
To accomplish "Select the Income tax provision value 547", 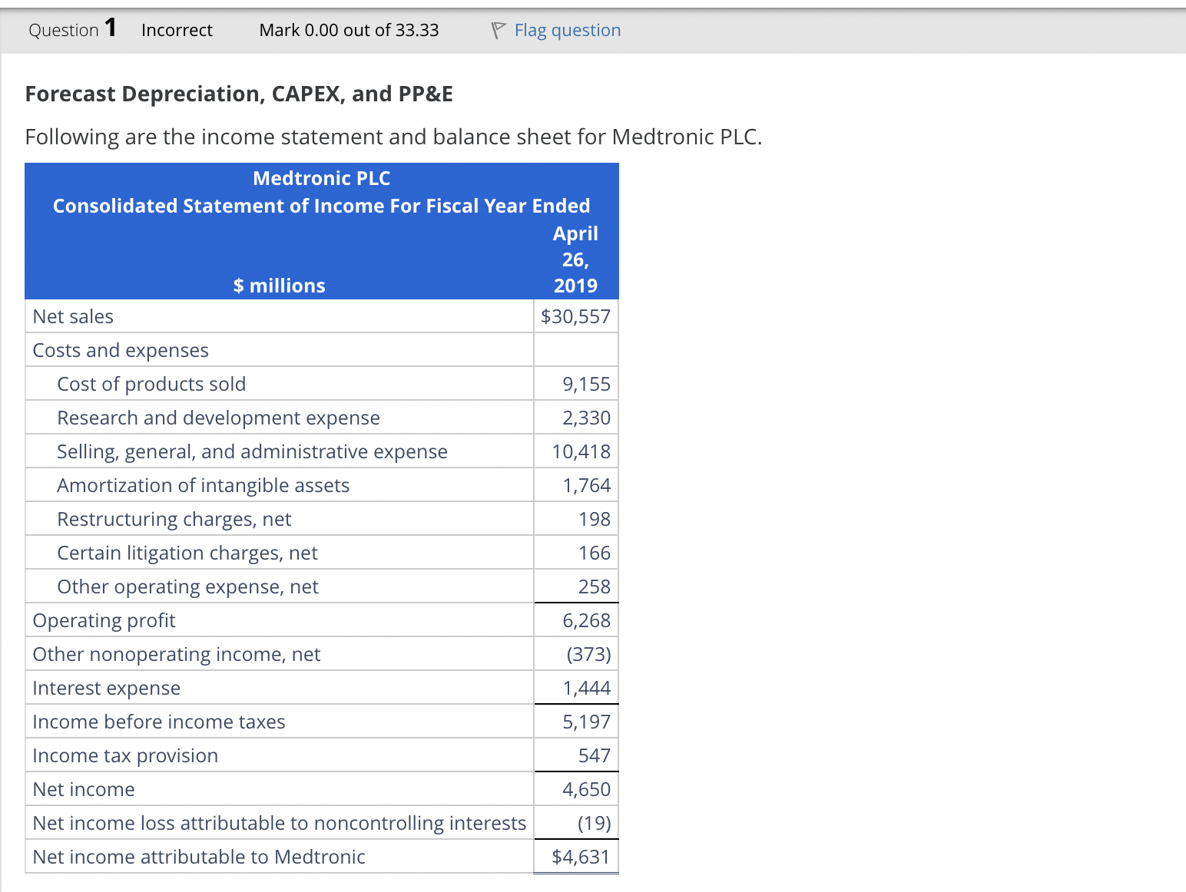I will pyautogui.click(x=595, y=755).
